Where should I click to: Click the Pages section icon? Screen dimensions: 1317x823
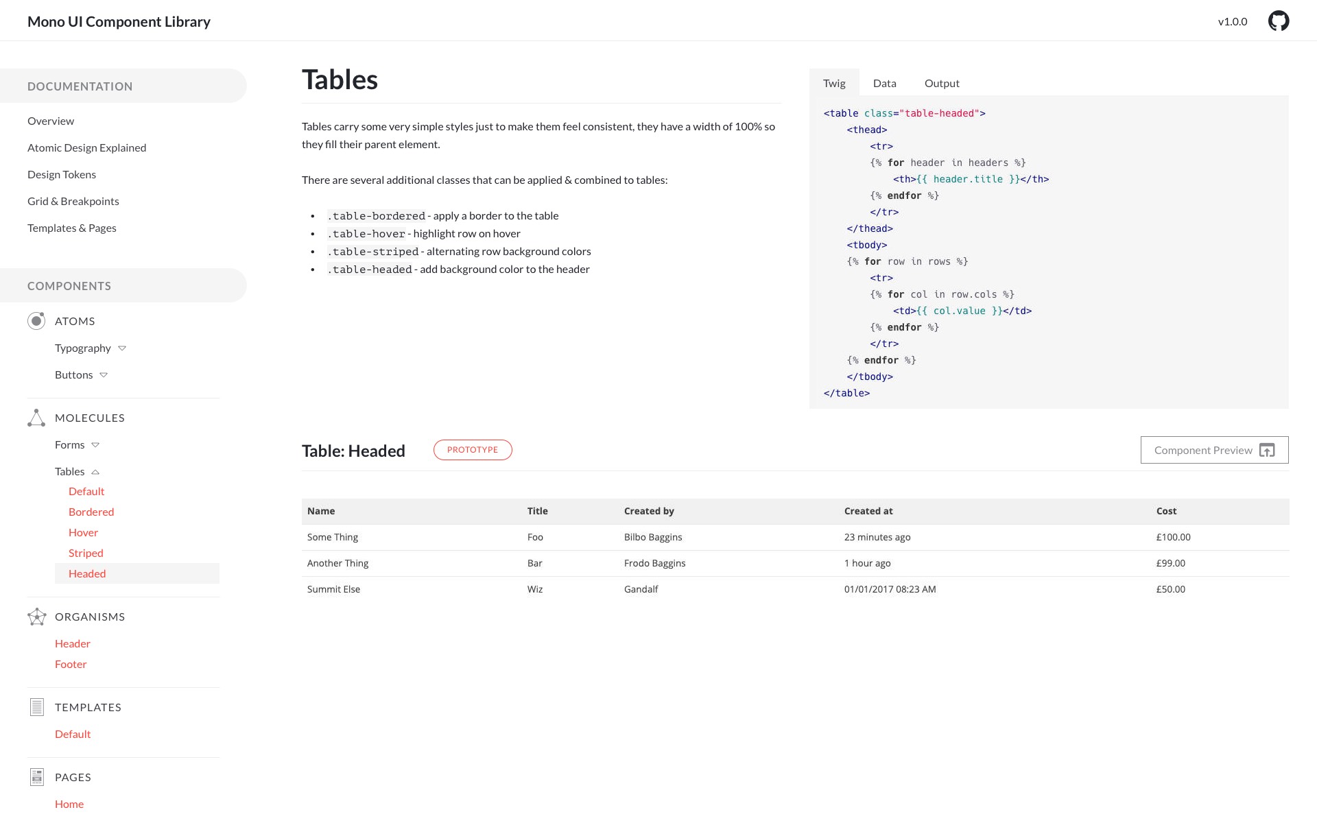coord(37,777)
